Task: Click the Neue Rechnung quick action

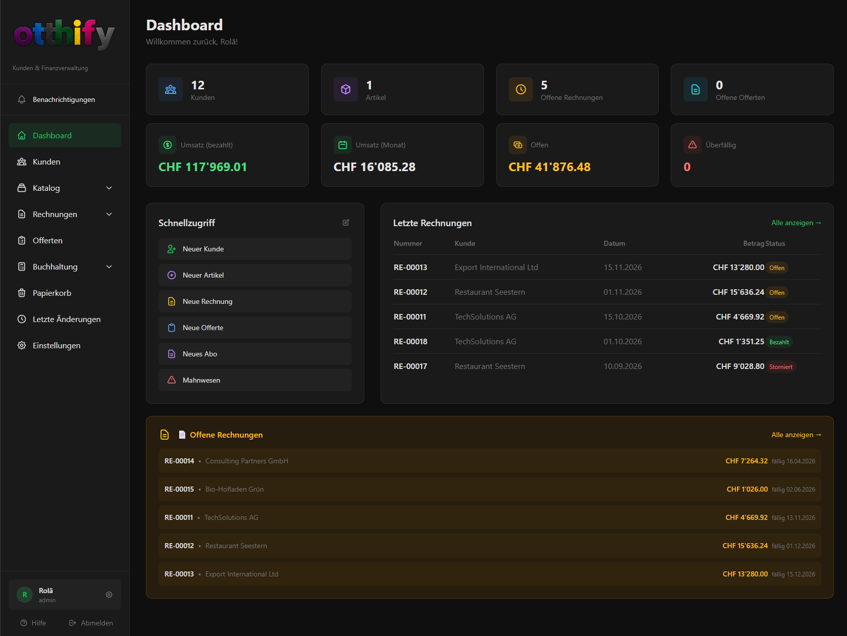Action: [x=255, y=301]
